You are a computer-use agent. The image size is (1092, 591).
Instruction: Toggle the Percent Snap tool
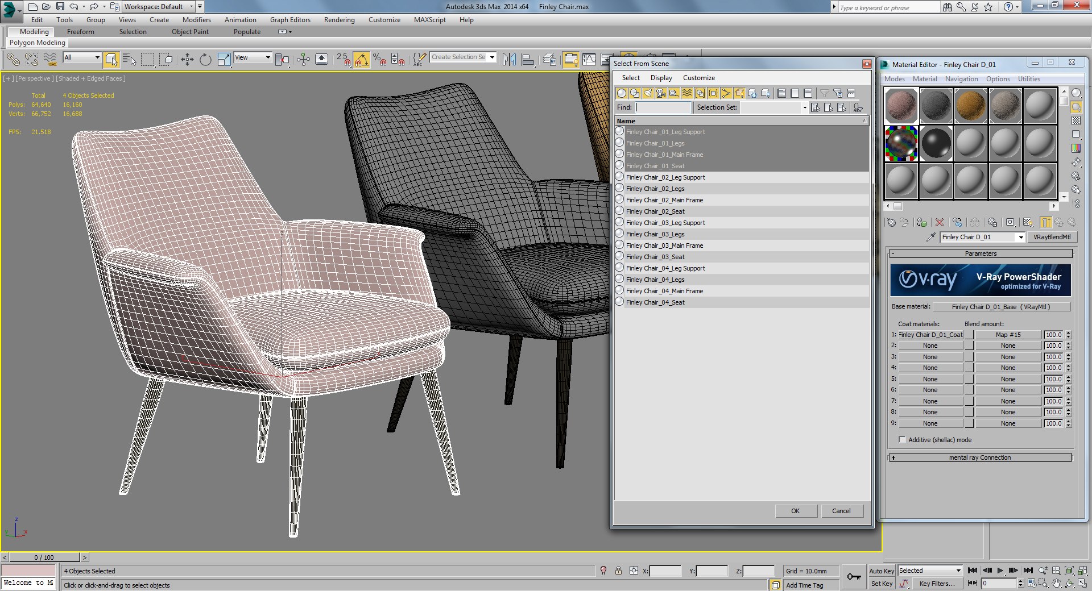[379, 59]
